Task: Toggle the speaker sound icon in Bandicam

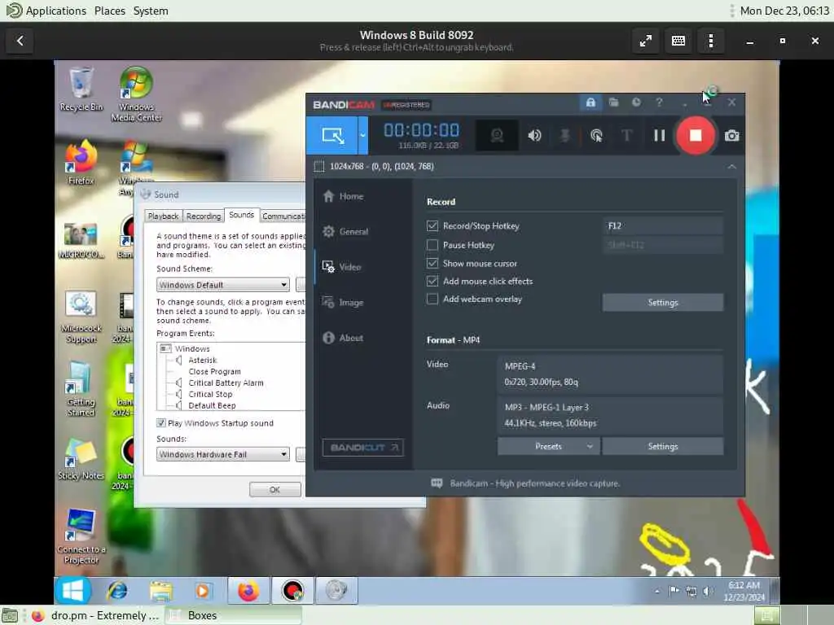Action: click(x=534, y=136)
